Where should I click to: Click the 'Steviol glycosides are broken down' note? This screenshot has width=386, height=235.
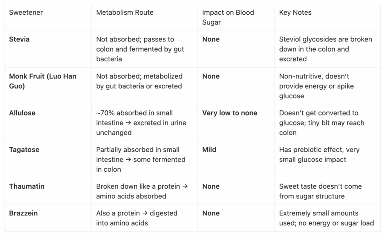(325, 49)
